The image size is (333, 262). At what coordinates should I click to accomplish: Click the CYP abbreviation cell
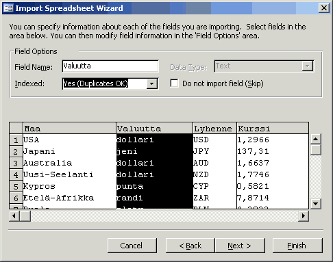pyautogui.click(x=214, y=186)
